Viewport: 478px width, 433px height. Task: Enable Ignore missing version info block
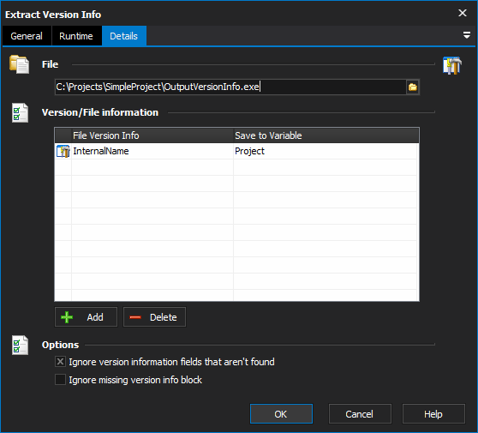point(60,380)
